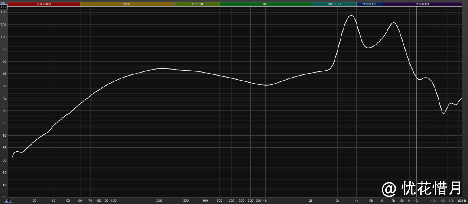Click the 1k label on frequency axis
This screenshot has height=204, width=468.
coord(264,201)
